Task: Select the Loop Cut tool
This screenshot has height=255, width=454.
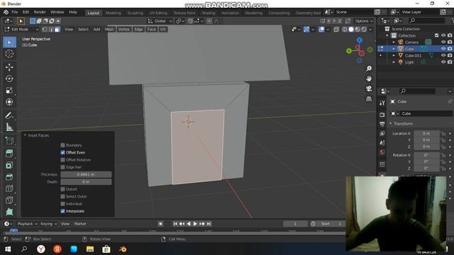Action: [9, 188]
